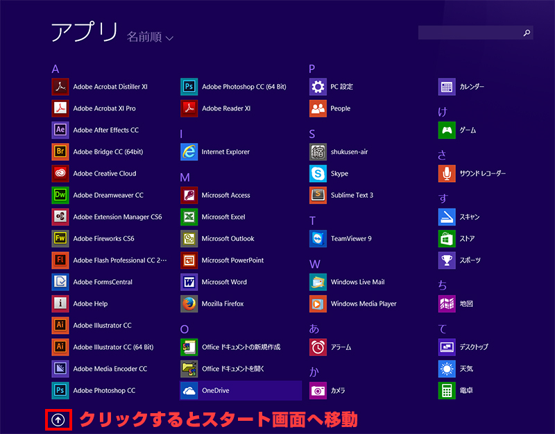
Task: Select the あ group header
Action: click(x=314, y=328)
